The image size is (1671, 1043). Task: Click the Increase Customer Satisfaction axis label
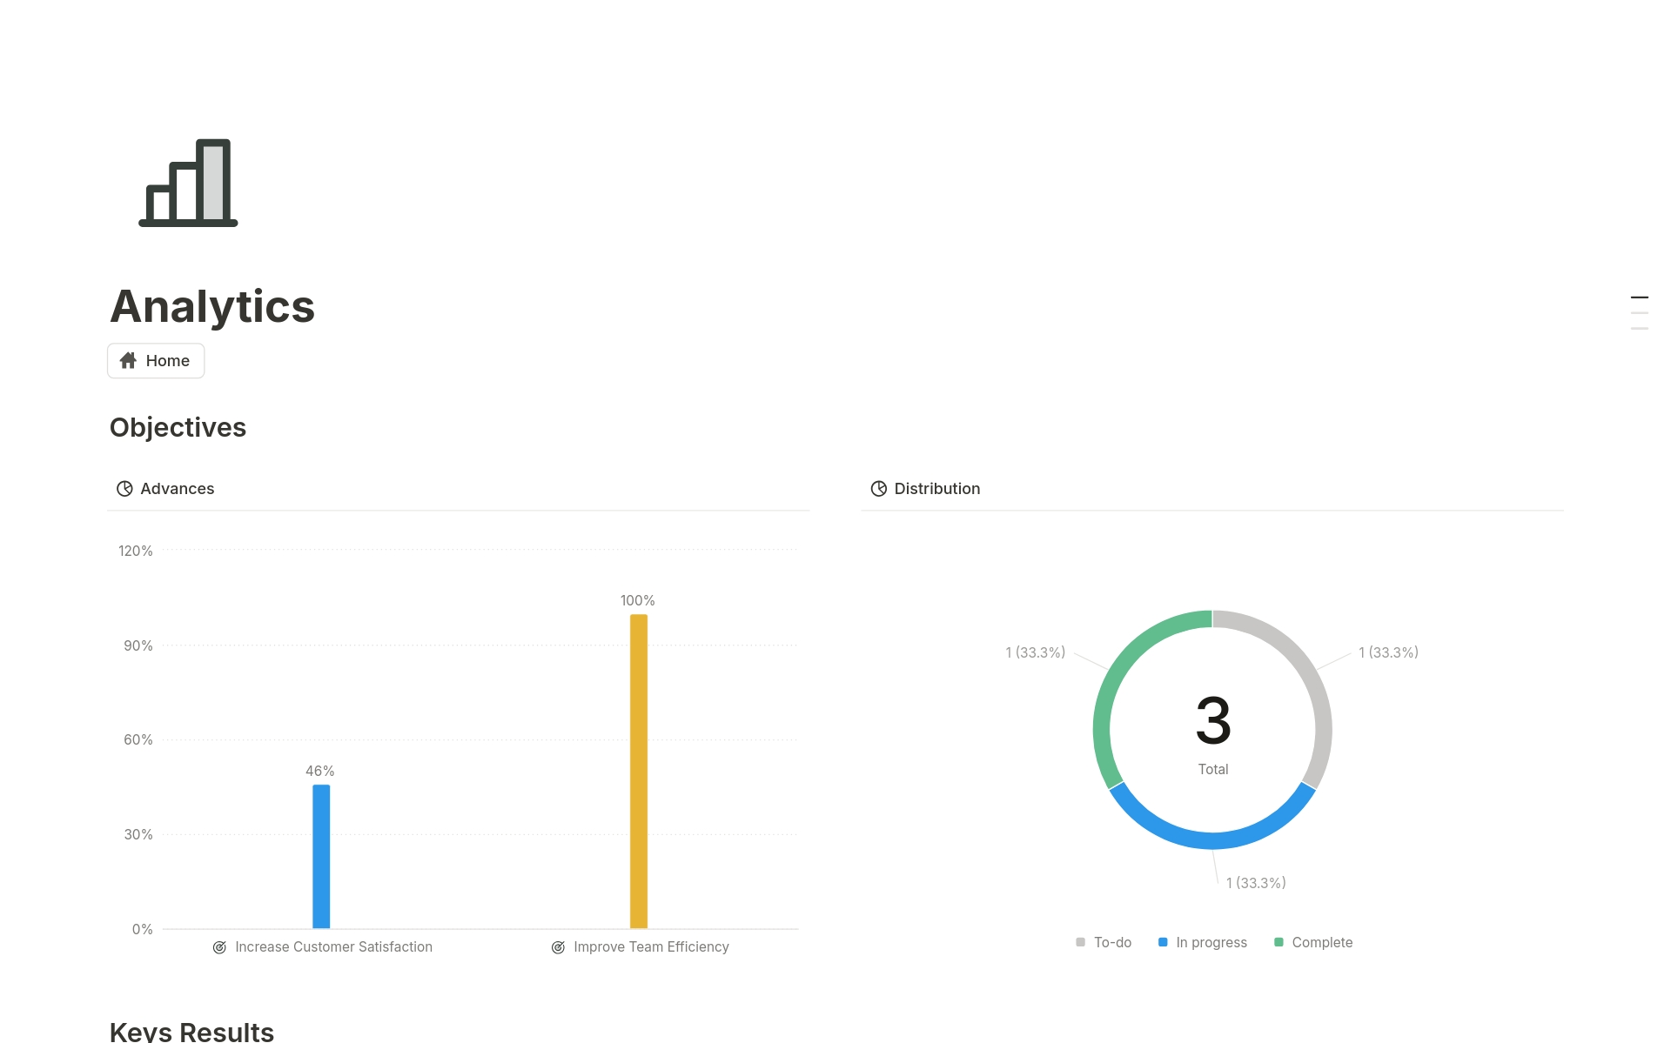[x=333, y=947]
